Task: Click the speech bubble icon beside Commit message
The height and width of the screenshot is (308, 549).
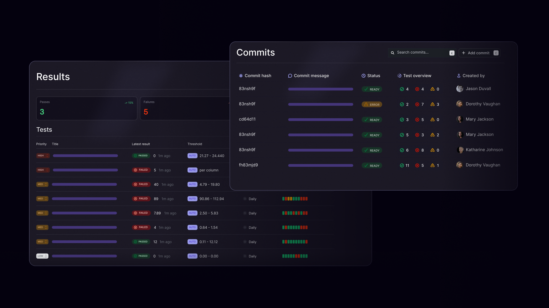Action: [290, 76]
